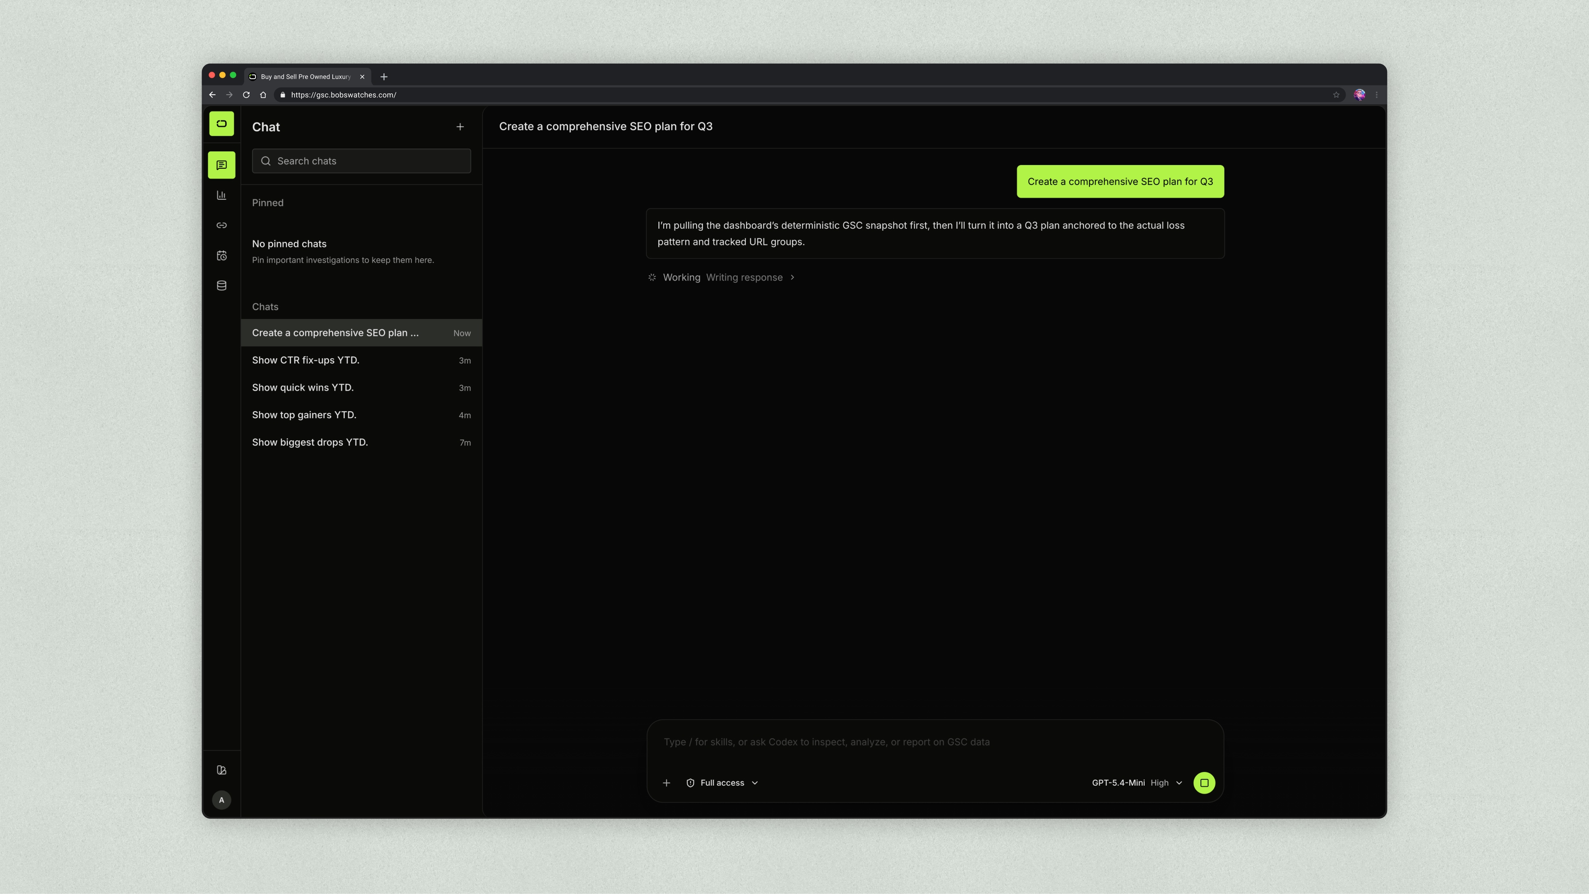Click the conversation title header text
This screenshot has height=894, width=1589.
tap(606, 127)
